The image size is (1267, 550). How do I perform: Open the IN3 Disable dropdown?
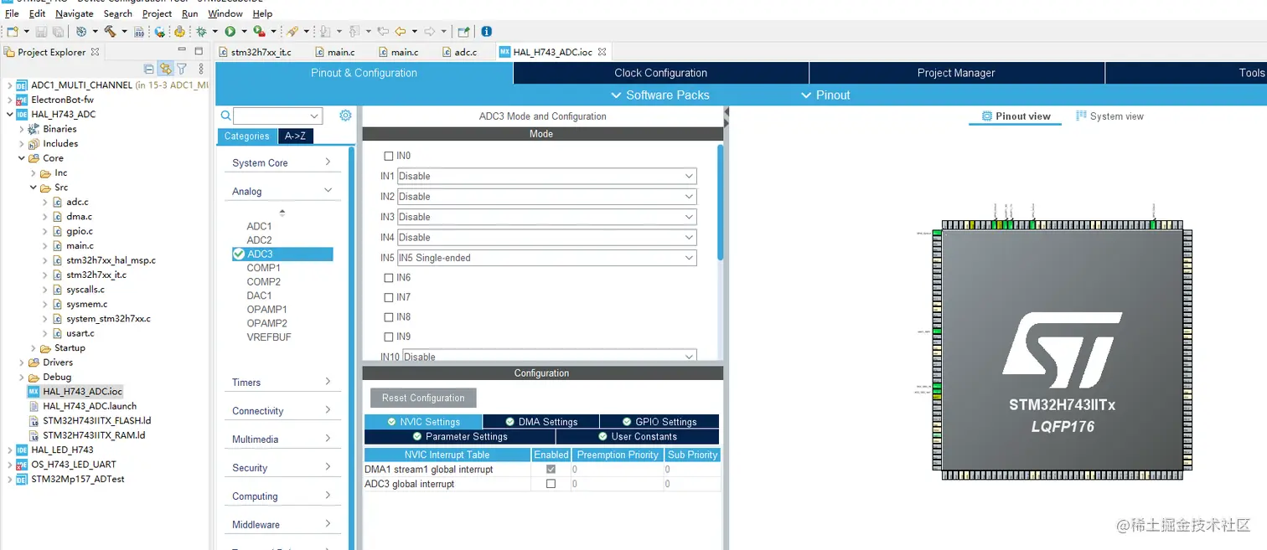tap(546, 217)
